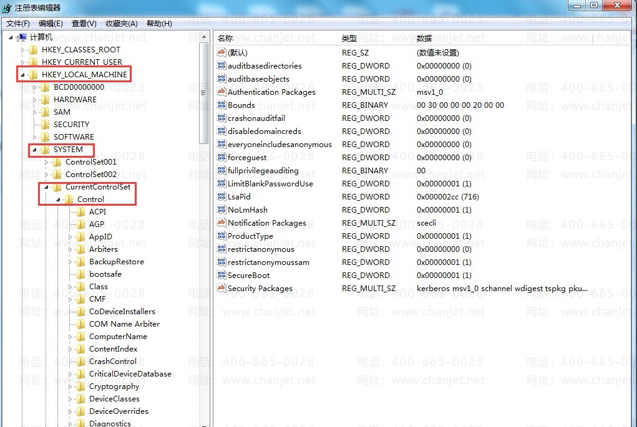
Task: Expand the ControlSet002 key
Action: click(46, 175)
